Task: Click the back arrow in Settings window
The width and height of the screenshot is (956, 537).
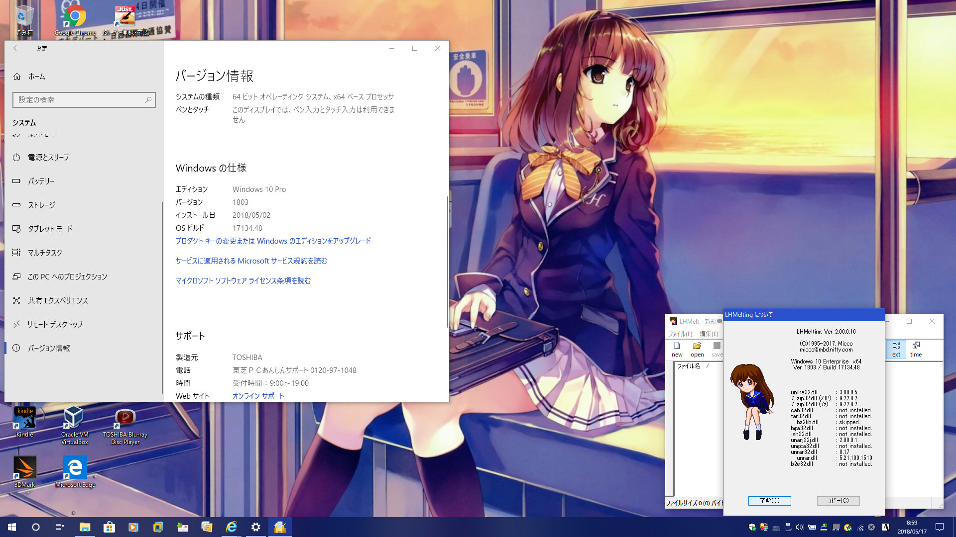Action: pyautogui.click(x=16, y=48)
